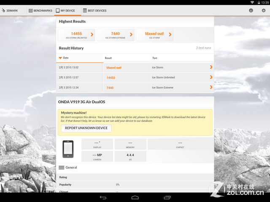Click the Best Devices grid icon
This screenshot has width=270, height=202.
[85, 11]
